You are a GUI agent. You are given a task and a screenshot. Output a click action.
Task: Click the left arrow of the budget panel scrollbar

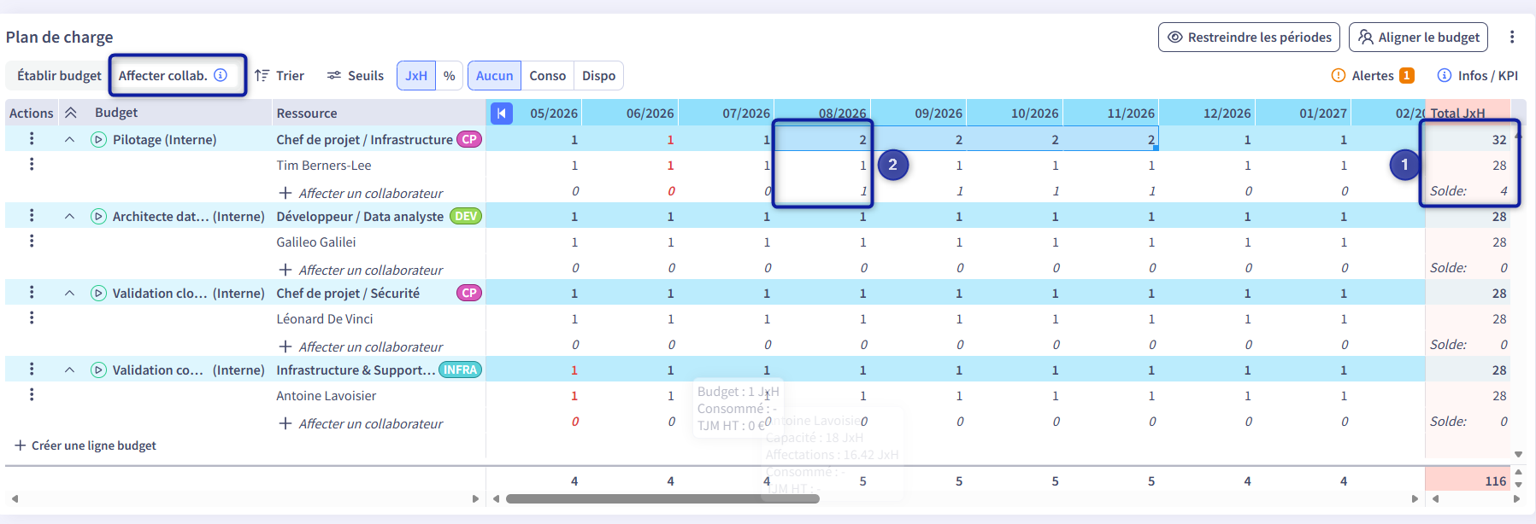[15, 498]
